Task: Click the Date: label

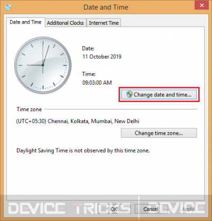Action: coord(88,48)
